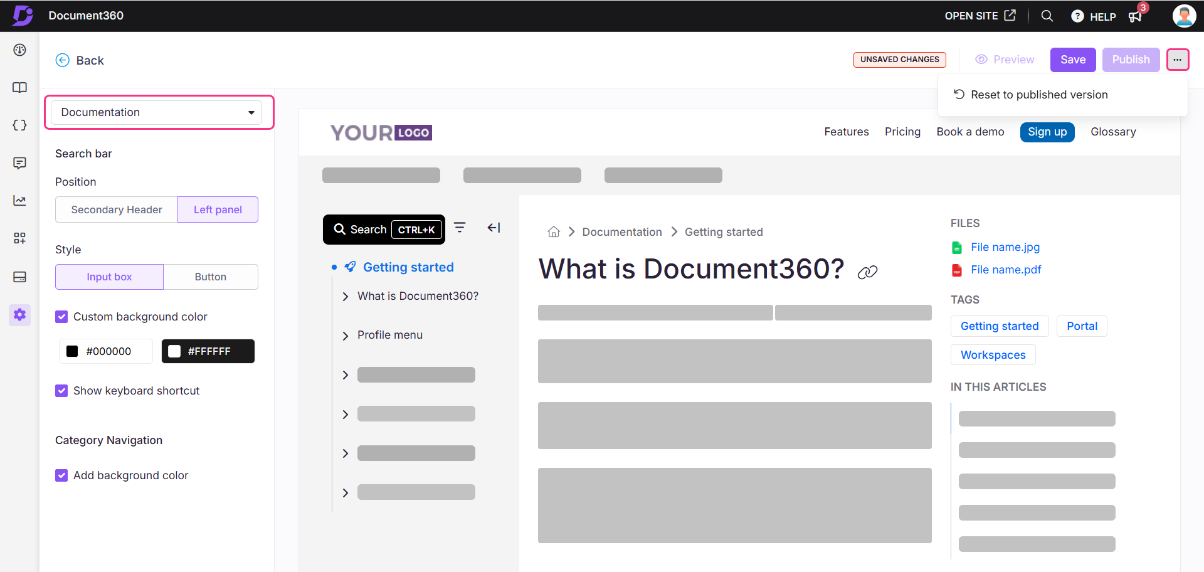Collapse the left panel arrow icon

(x=494, y=227)
